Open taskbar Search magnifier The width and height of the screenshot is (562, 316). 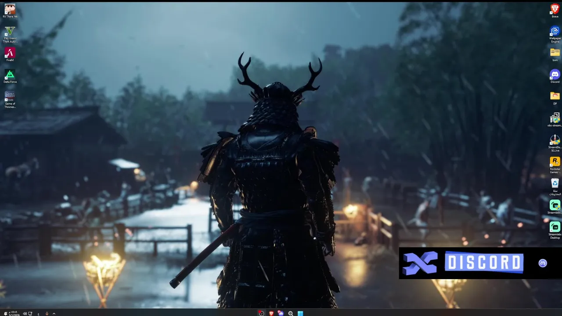(x=291, y=313)
